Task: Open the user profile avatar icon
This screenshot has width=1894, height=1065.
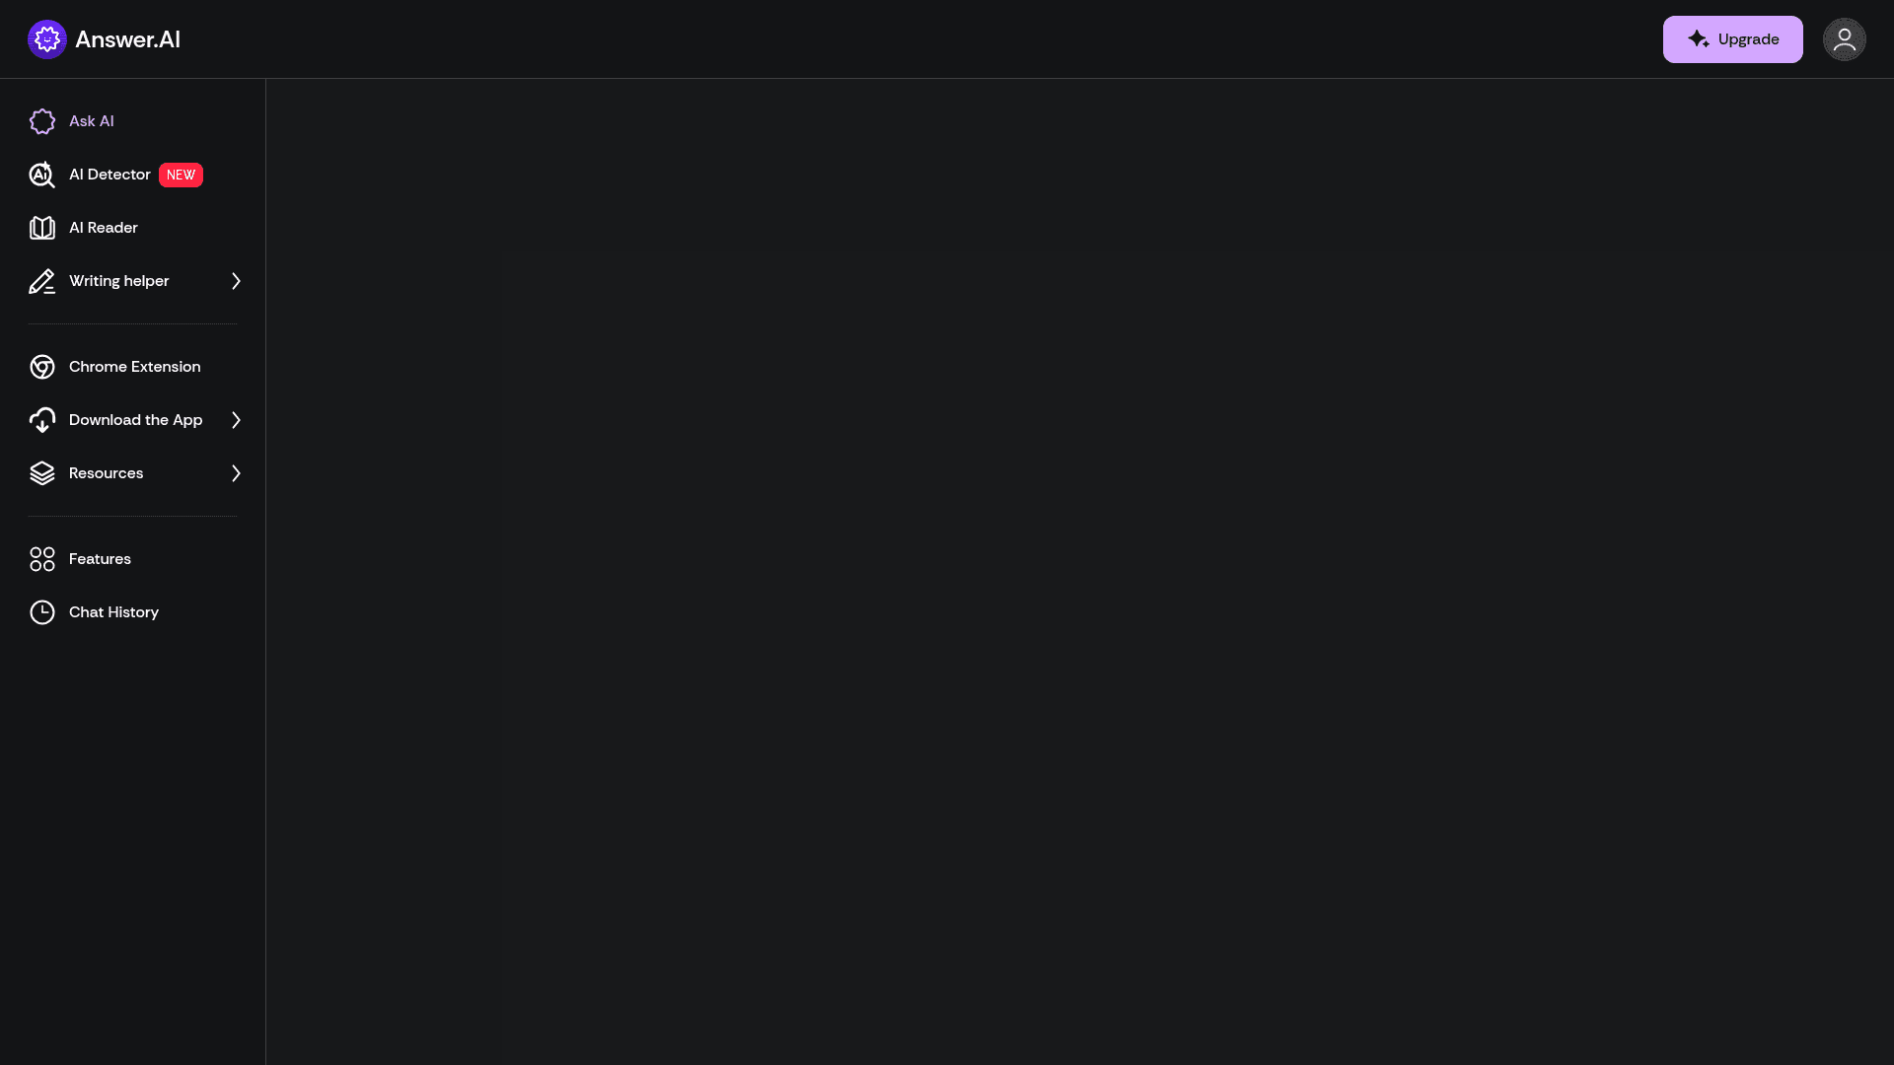Action: point(1844,39)
